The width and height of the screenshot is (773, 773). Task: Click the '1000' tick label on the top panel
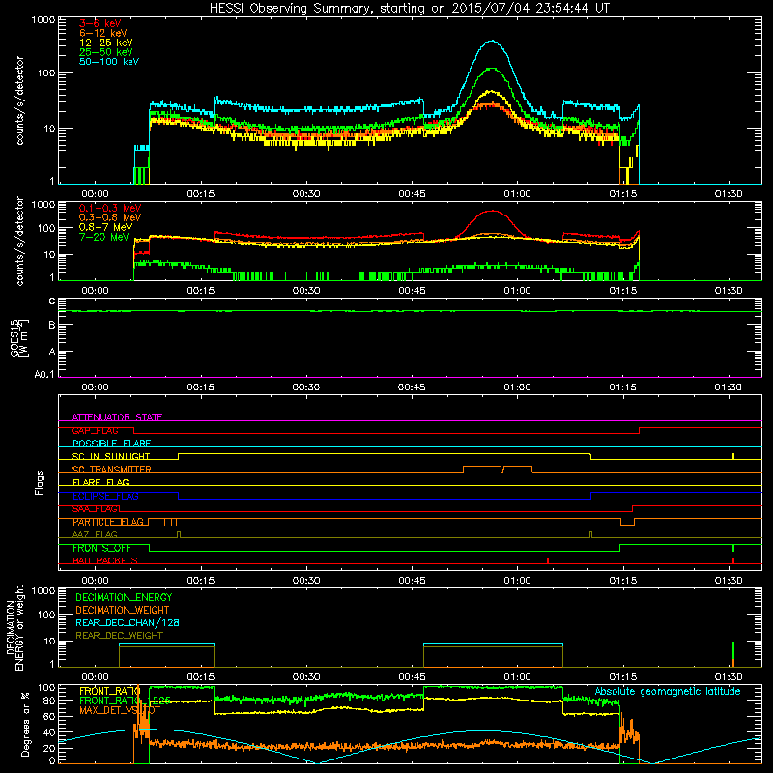[x=43, y=20]
